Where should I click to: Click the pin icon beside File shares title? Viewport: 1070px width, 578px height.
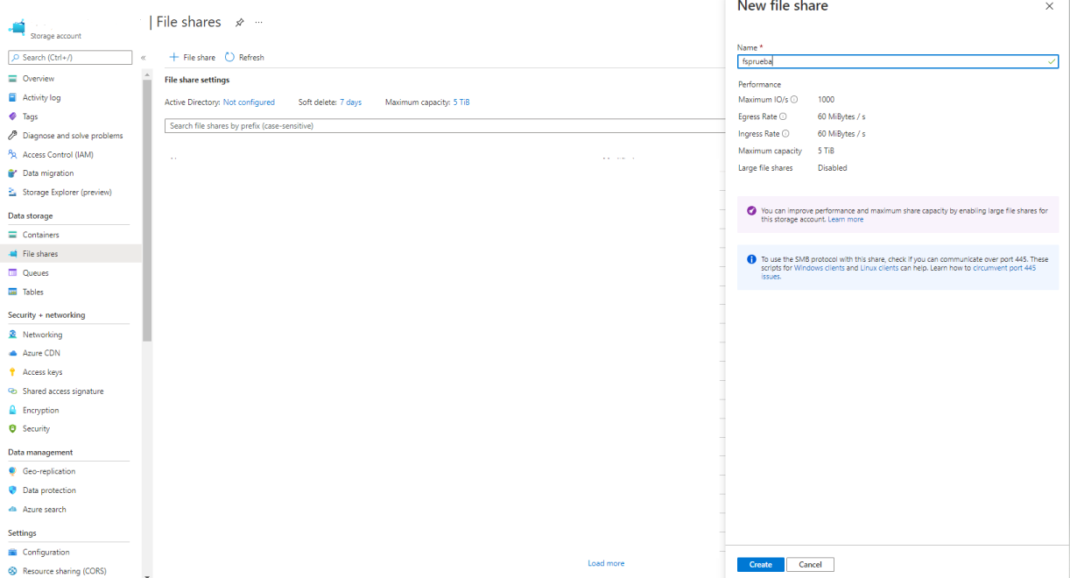240,23
